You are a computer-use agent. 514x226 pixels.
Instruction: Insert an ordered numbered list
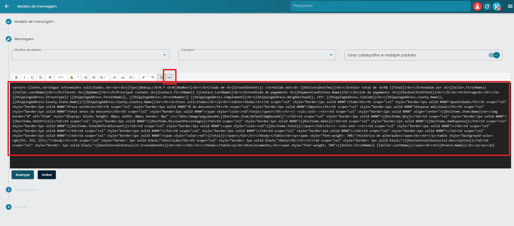click(x=94, y=77)
